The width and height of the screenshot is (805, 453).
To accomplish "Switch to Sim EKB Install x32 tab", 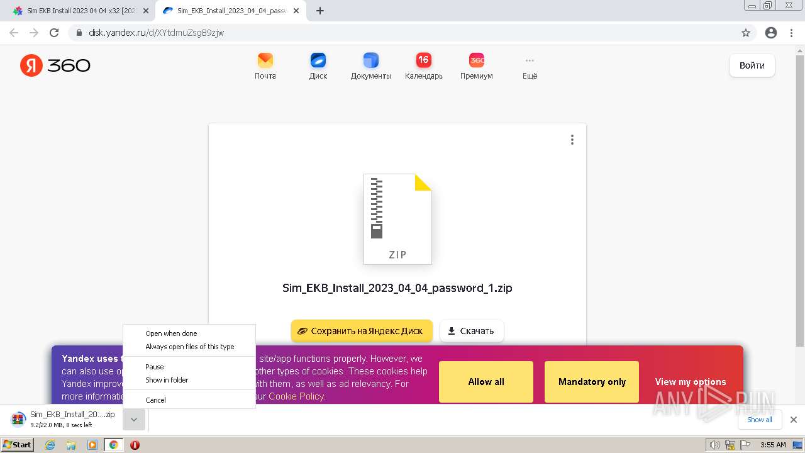I will (x=78, y=11).
